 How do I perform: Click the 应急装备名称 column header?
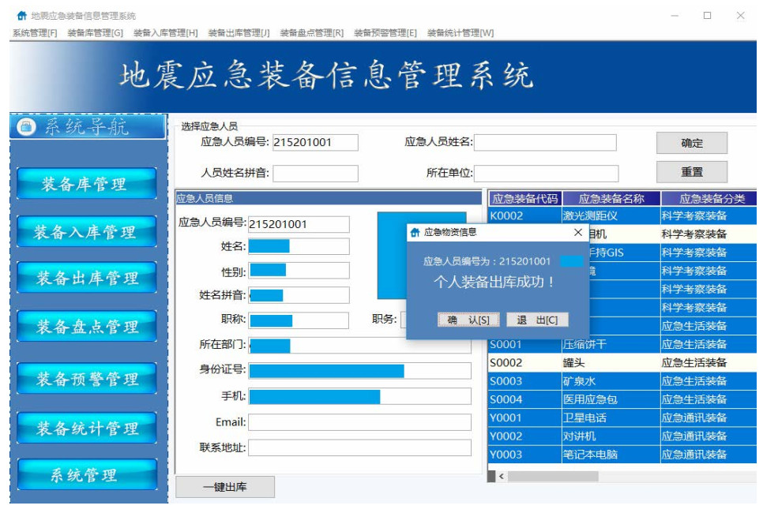(x=611, y=199)
